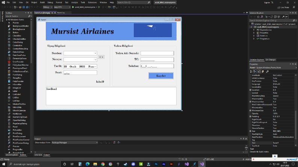Switch to Git Changes tab

(271, 60)
